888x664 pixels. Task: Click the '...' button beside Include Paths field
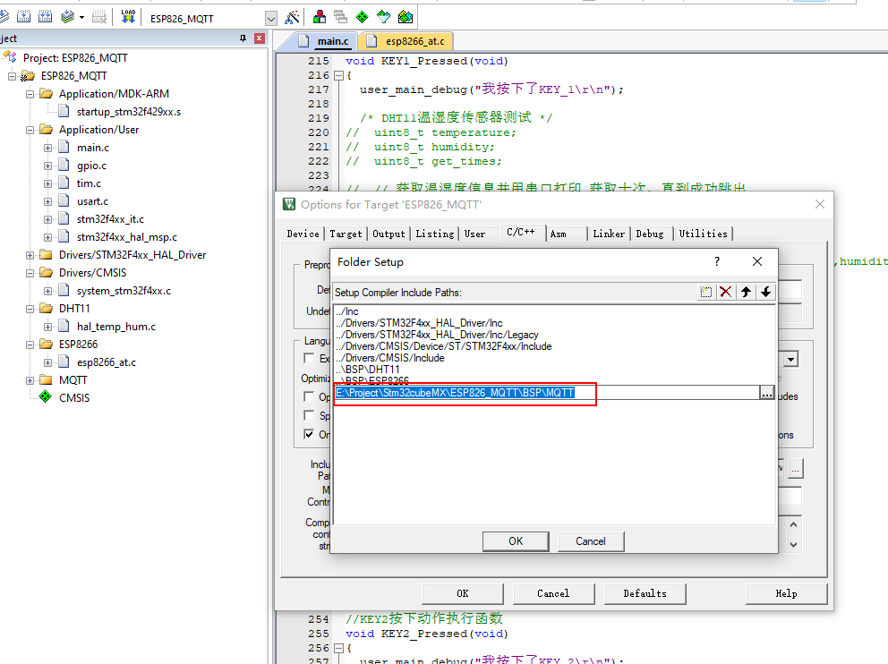[x=796, y=469]
